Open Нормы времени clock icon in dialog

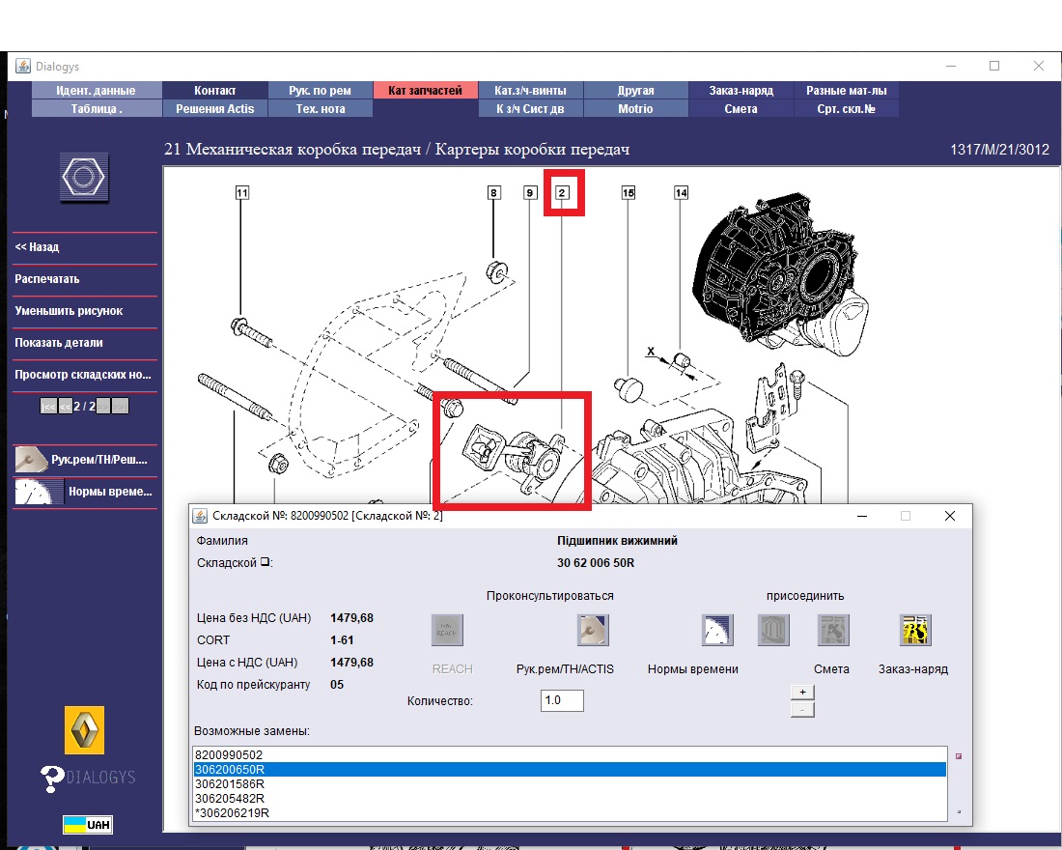click(717, 630)
